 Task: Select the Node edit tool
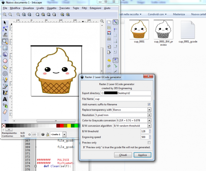pyautogui.click(x=5, y=29)
